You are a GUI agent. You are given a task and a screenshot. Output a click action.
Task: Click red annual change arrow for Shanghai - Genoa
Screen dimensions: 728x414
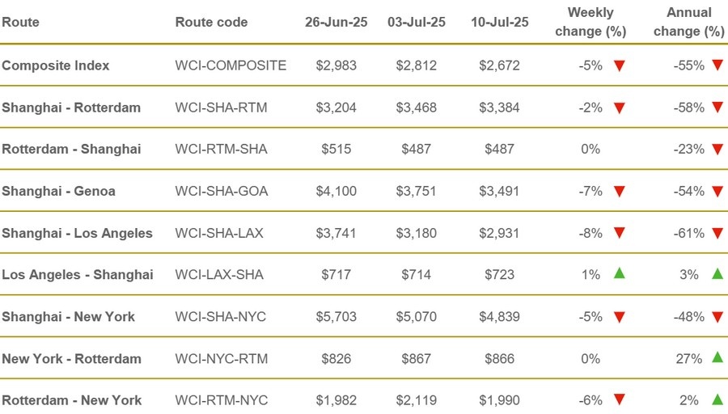pos(717,191)
